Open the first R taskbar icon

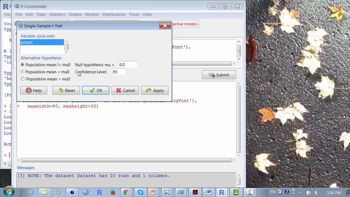tap(100, 192)
